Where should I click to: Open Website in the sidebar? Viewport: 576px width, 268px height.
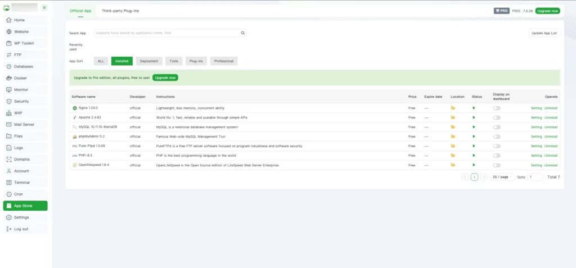pos(25,32)
